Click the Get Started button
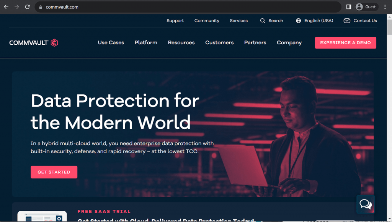This screenshot has height=222, width=392. point(54,172)
